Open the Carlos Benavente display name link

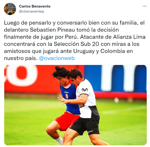point(35,6)
